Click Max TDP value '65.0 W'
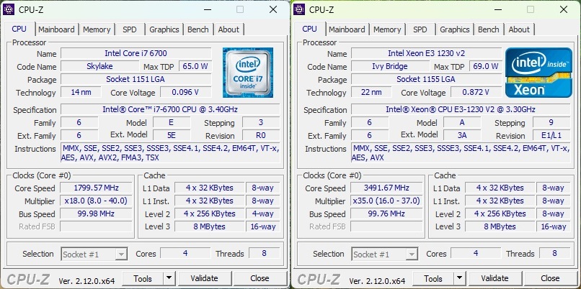Viewport: 581px width, 289px height. tap(195, 67)
